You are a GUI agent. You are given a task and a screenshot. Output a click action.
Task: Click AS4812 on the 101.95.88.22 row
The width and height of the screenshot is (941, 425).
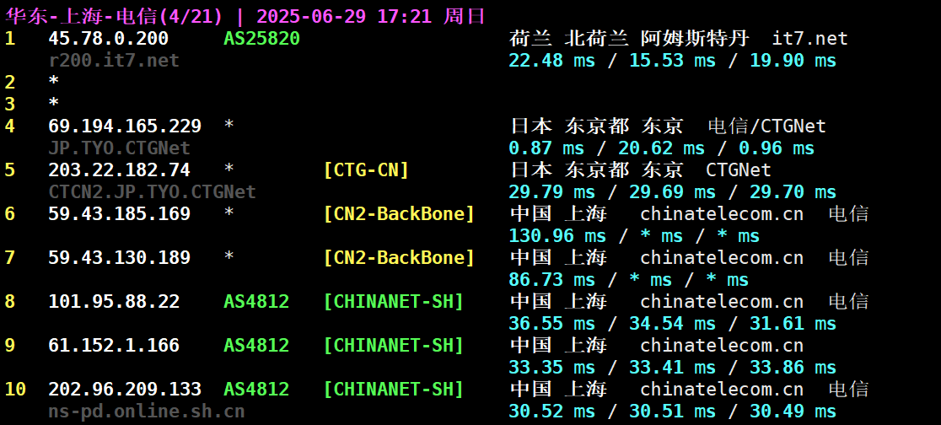[256, 301]
